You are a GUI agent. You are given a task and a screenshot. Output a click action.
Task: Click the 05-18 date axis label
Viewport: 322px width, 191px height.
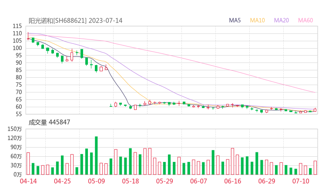(131, 181)
